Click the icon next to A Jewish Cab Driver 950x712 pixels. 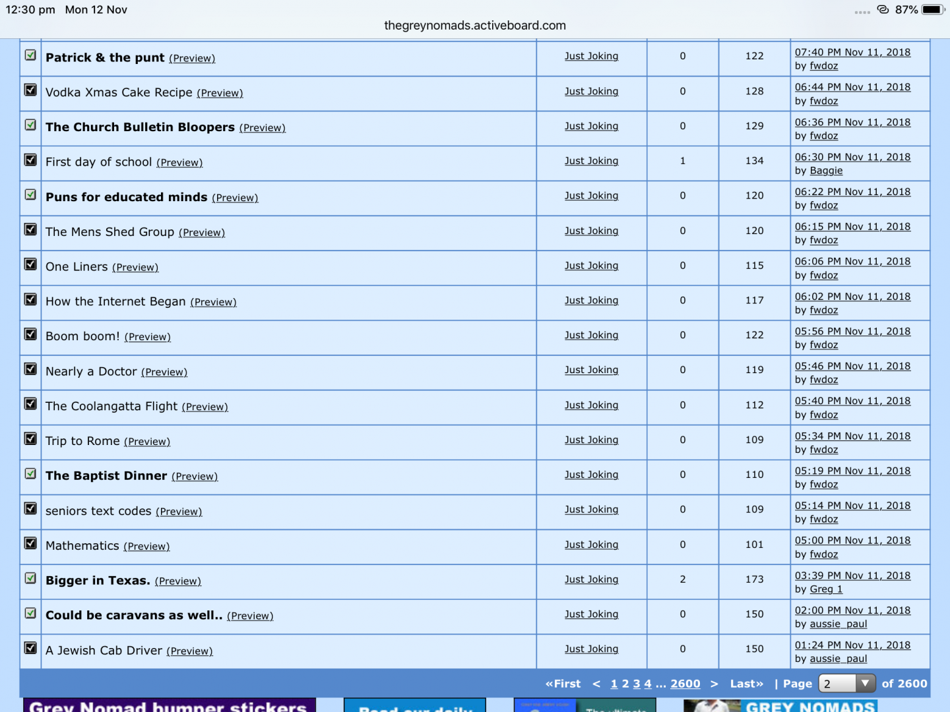(x=30, y=648)
